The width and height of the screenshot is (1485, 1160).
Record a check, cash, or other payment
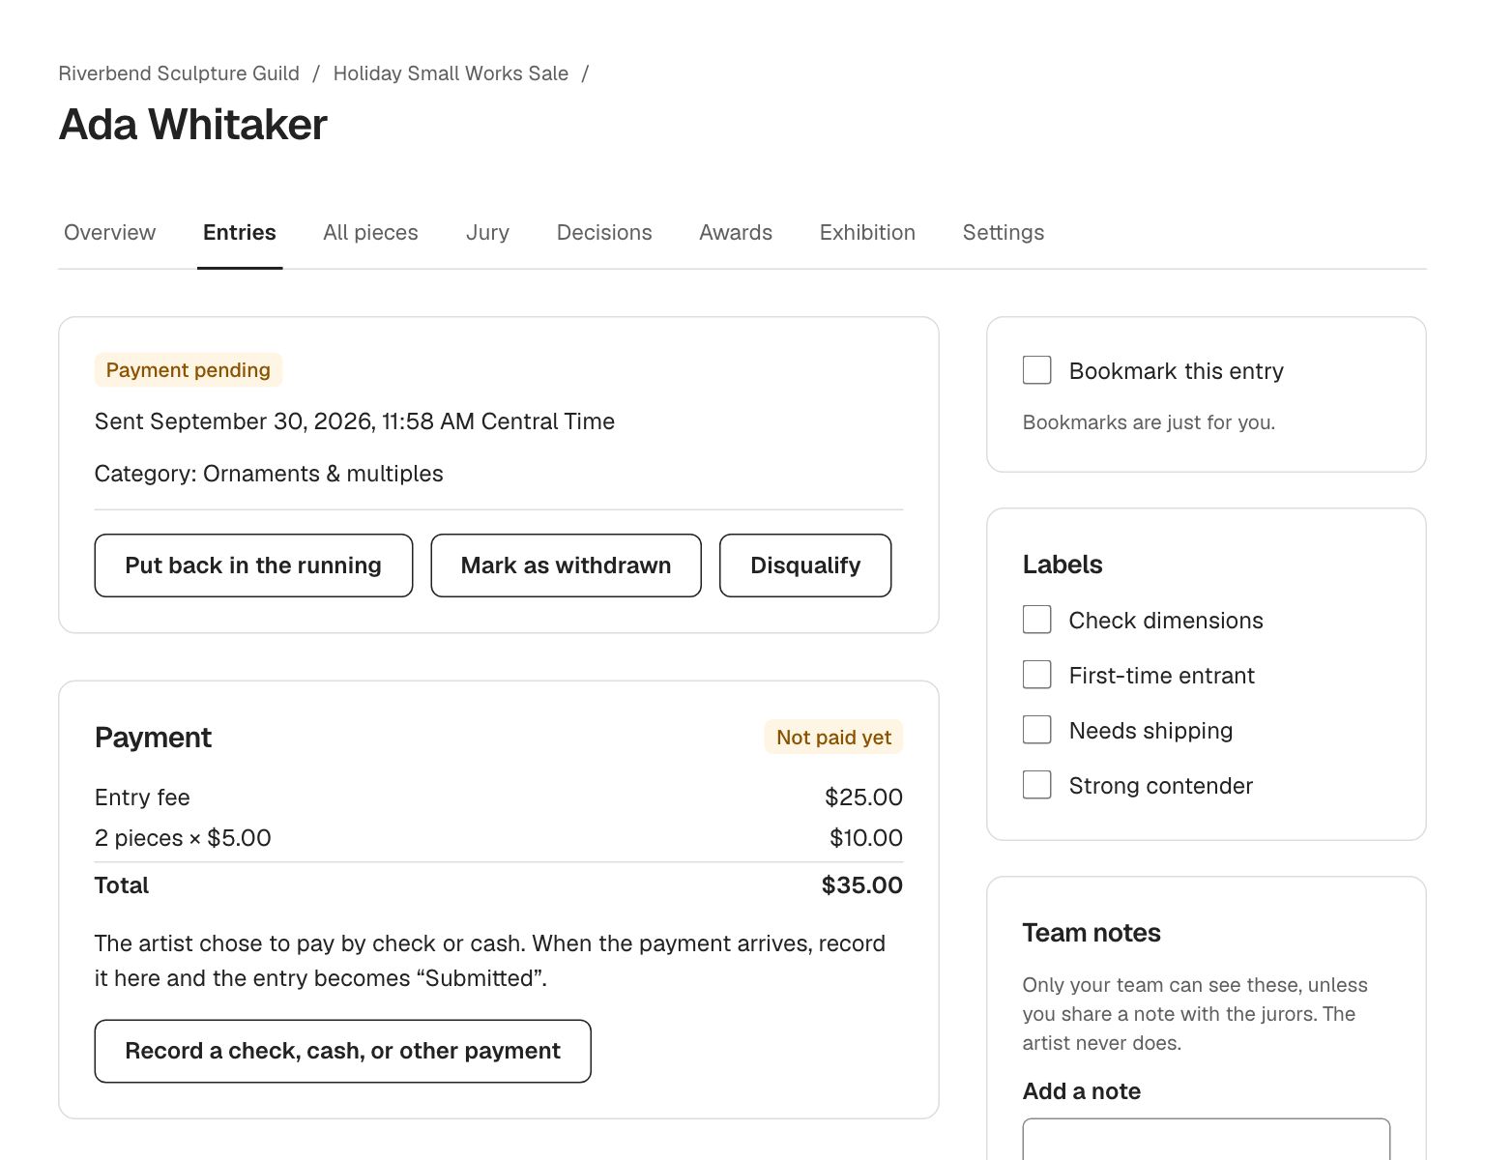342,1051
